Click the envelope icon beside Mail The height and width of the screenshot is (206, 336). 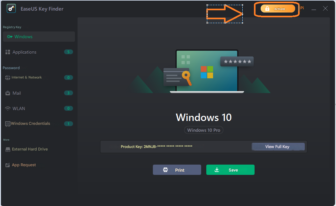[8, 93]
